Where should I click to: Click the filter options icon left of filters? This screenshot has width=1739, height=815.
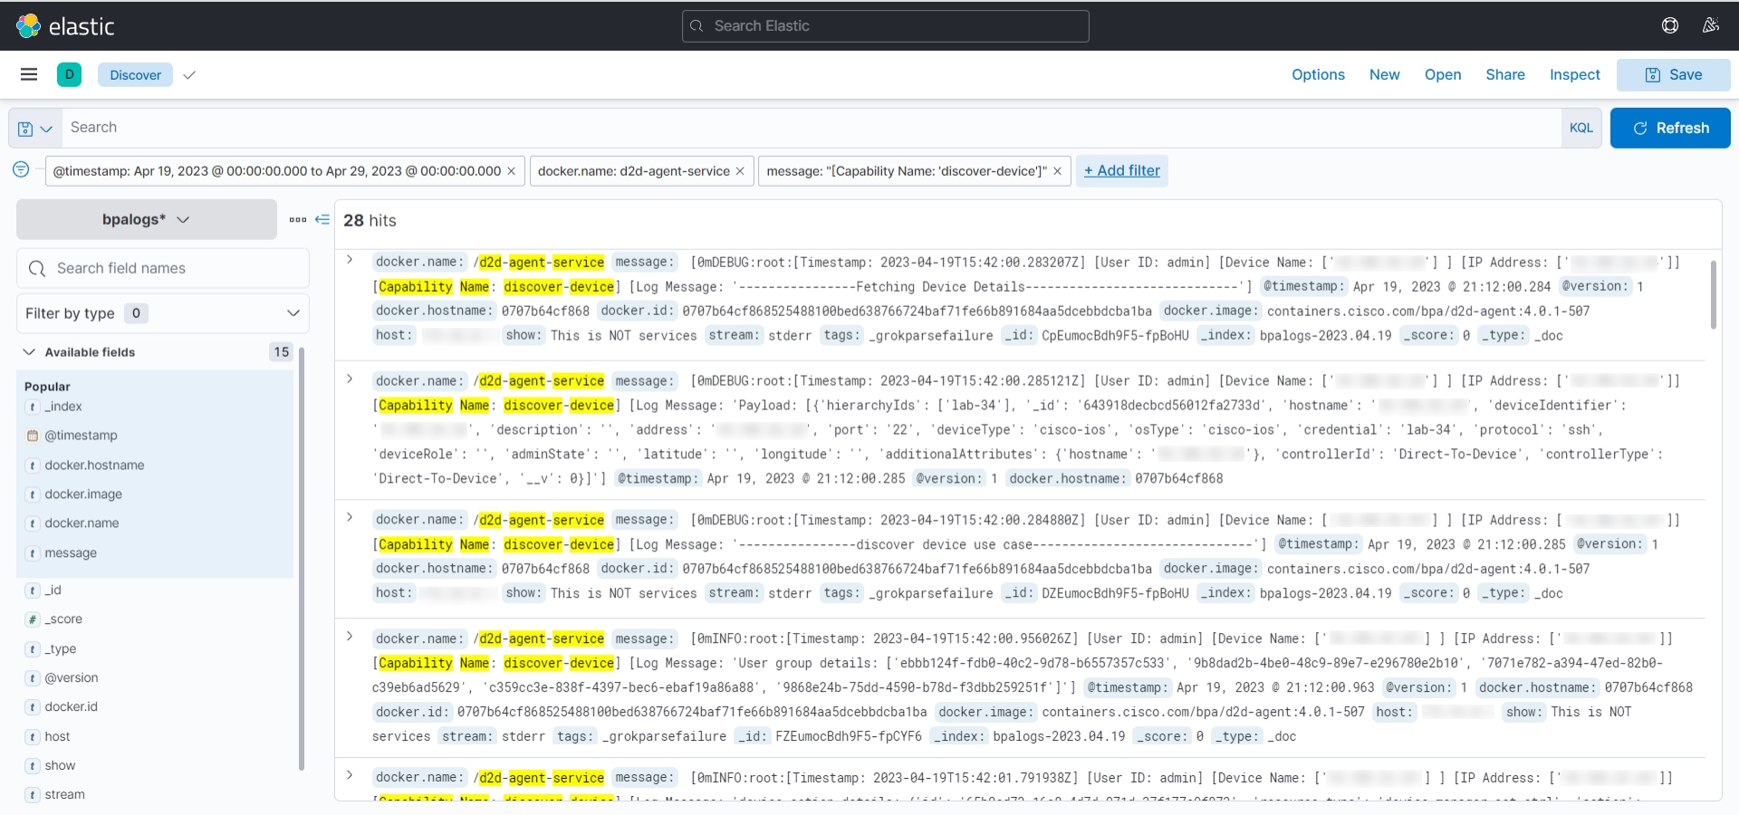pos(21,169)
